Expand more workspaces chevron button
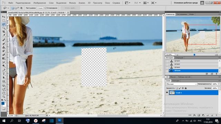Image resolution: width=221 pixels, height=124 pixels. [202, 3]
